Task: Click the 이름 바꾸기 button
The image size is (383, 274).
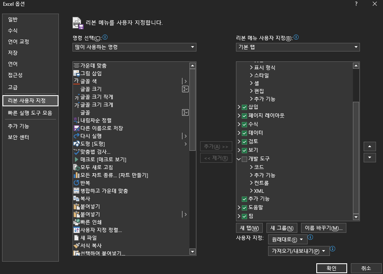Action: (x=324, y=228)
